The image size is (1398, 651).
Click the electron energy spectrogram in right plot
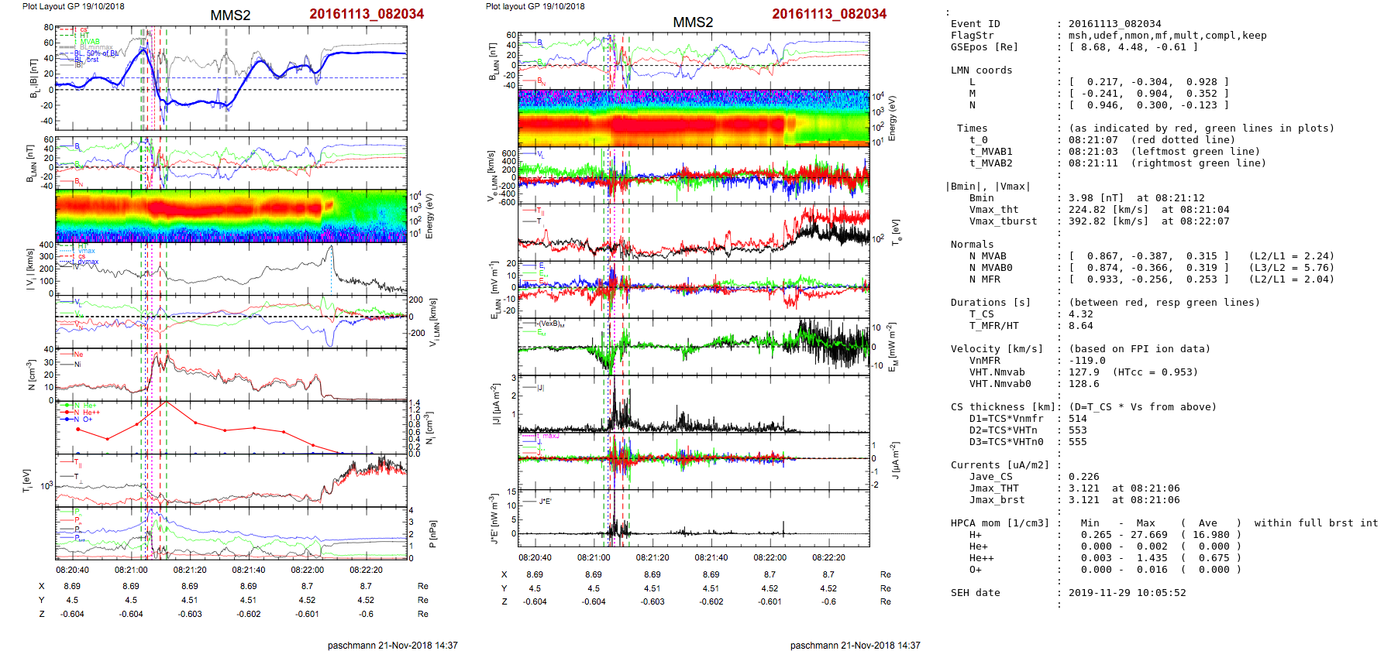coord(694,118)
